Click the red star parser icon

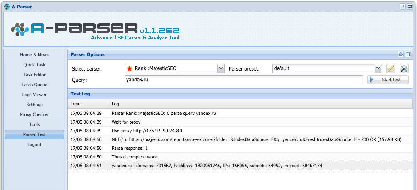pyautogui.click(x=130, y=68)
